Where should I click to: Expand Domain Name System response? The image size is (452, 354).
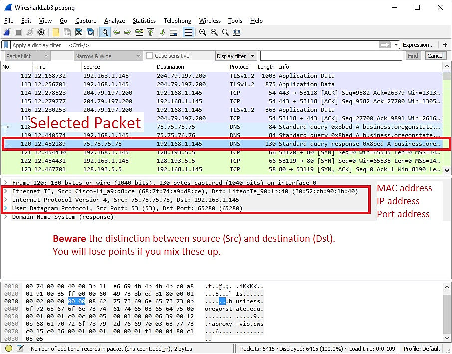point(5,217)
